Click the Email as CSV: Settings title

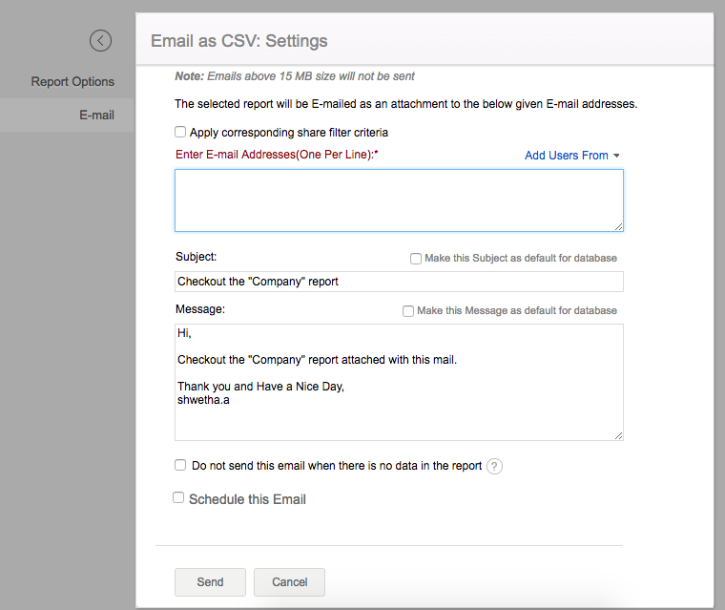point(239,41)
